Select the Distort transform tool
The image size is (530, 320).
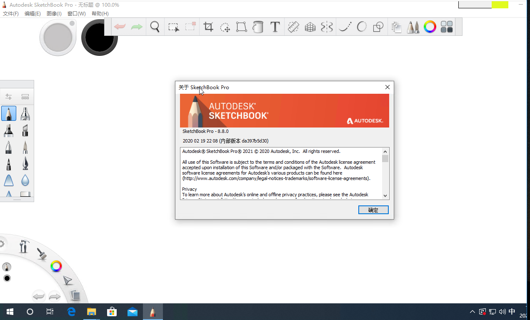pyautogui.click(x=241, y=27)
